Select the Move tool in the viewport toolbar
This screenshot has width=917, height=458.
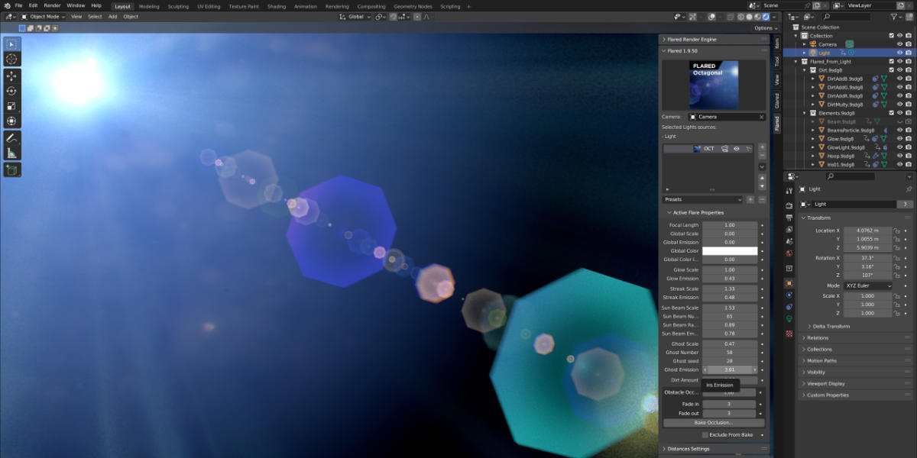pyautogui.click(x=11, y=77)
